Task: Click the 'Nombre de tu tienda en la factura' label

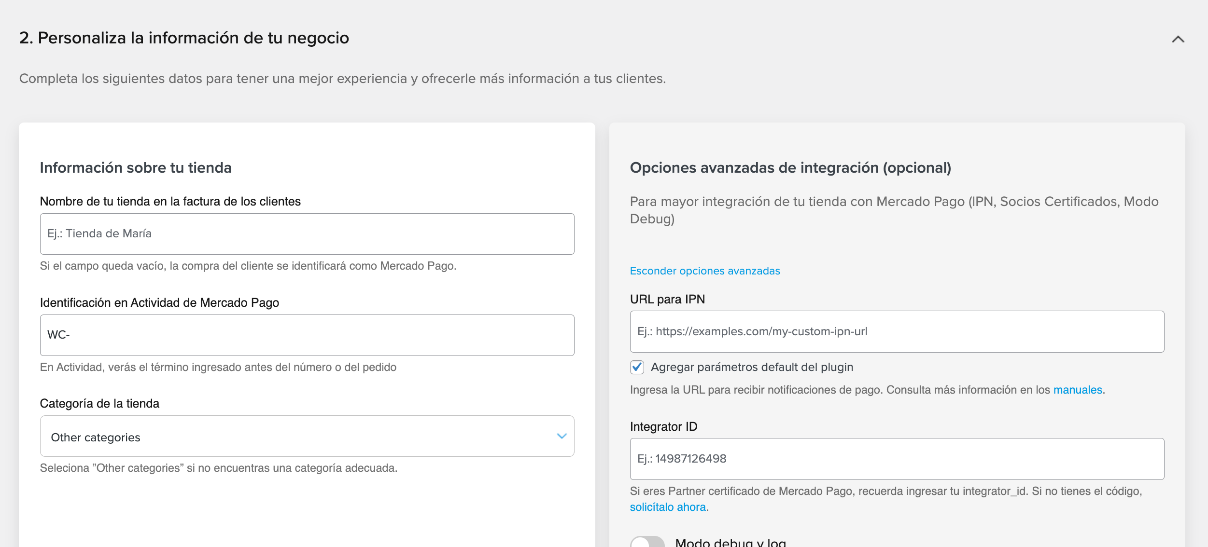Action: coord(170,201)
